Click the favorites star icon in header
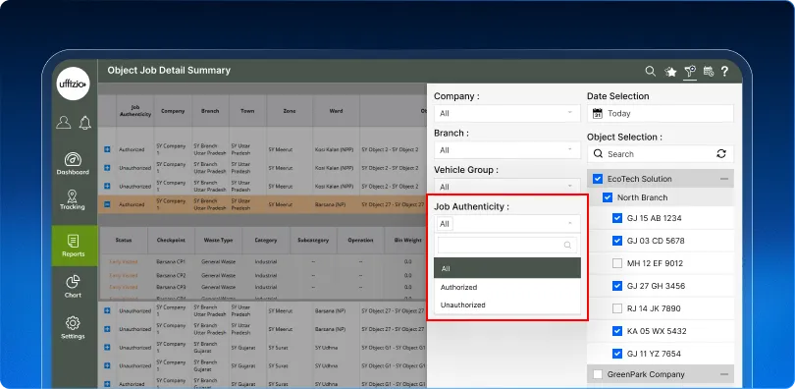795x389 pixels. (670, 72)
